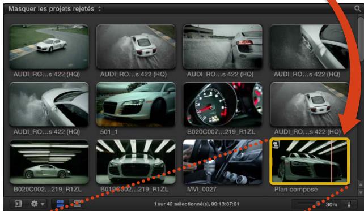The width and height of the screenshot is (364, 211).
Task: Click the scrollbar down arrow
Action: tap(361, 192)
